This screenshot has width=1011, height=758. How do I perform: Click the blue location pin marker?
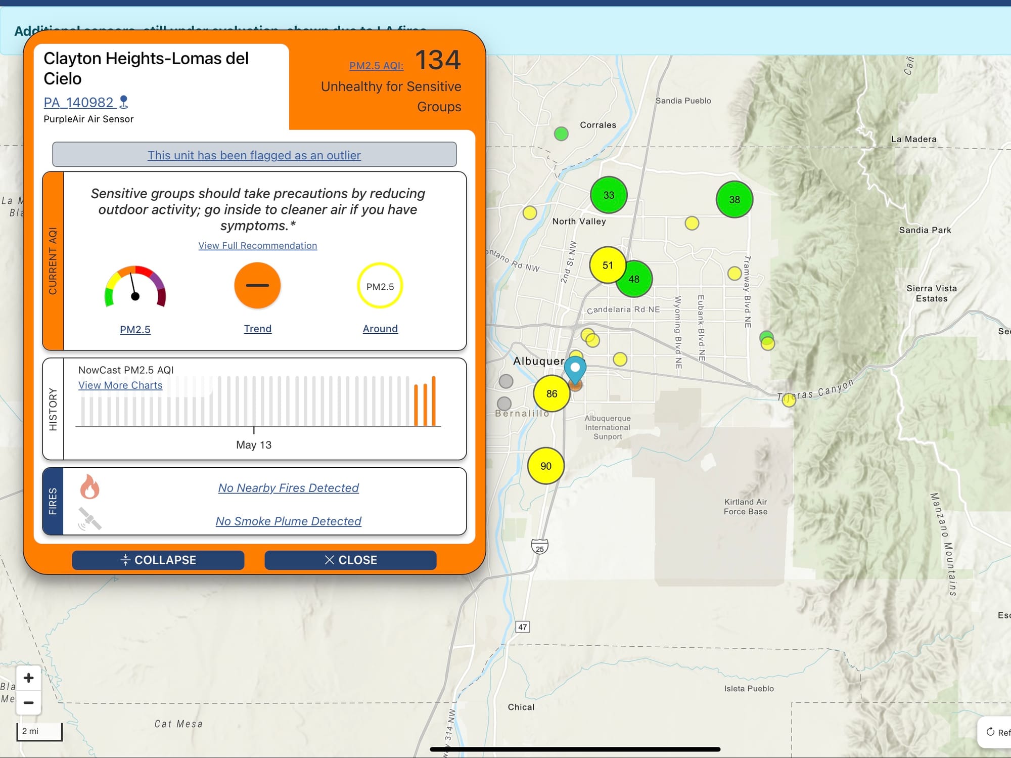click(x=575, y=369)
